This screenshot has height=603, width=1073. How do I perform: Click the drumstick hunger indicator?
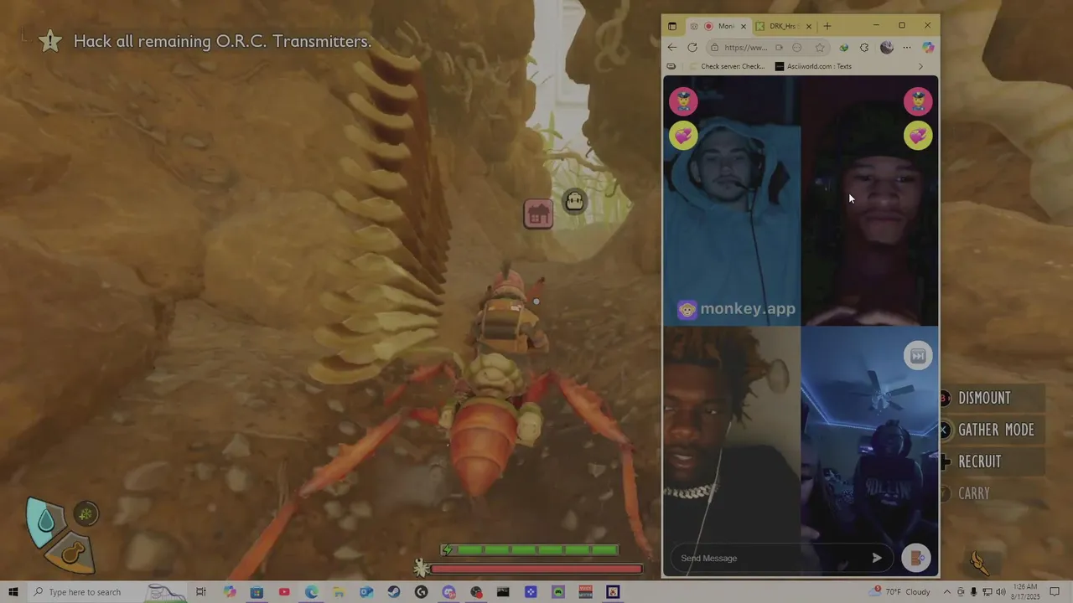click(x=72, y=553)
